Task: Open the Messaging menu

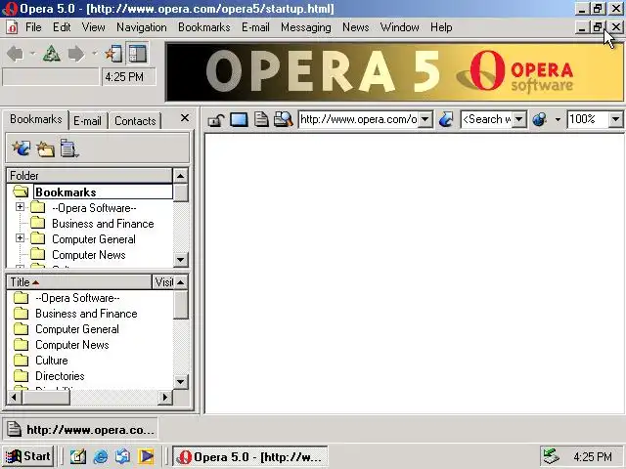Action: (306, 27)
